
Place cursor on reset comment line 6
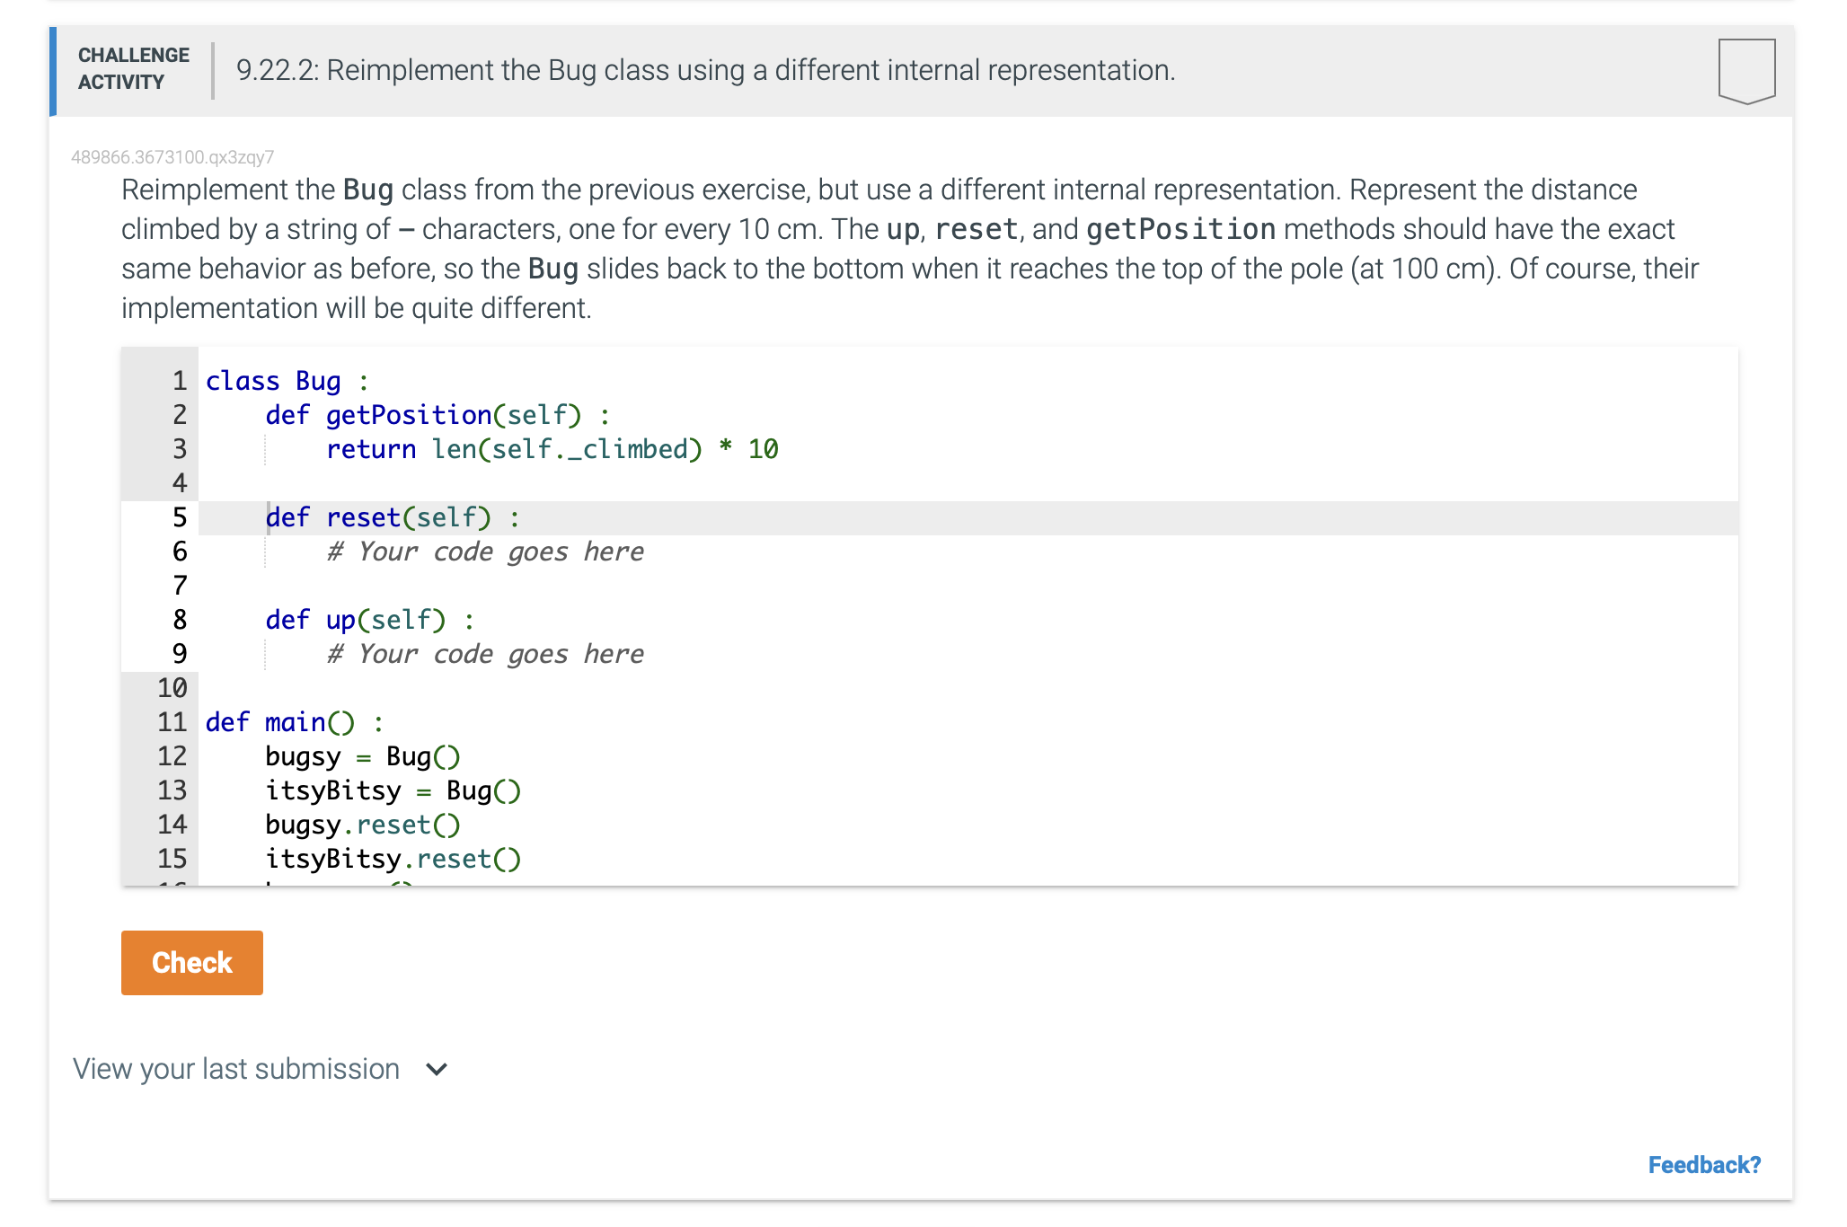pos(485,552)
